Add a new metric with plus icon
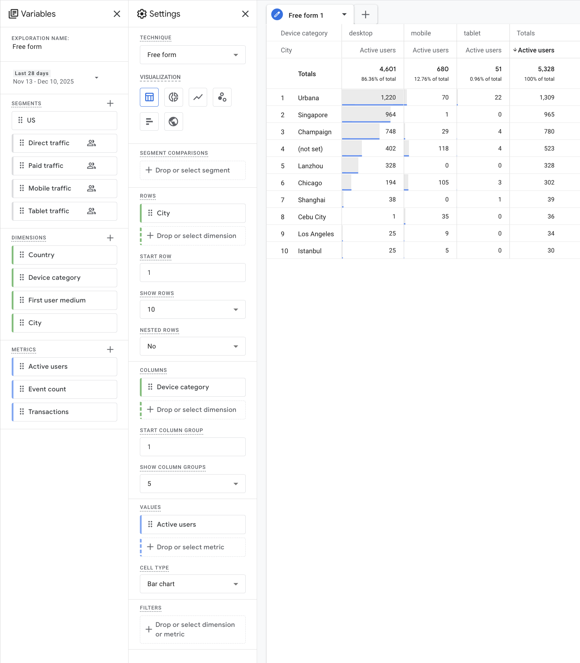Image resolution: width=580 pixels, height=663 pixels. point(110,350)
